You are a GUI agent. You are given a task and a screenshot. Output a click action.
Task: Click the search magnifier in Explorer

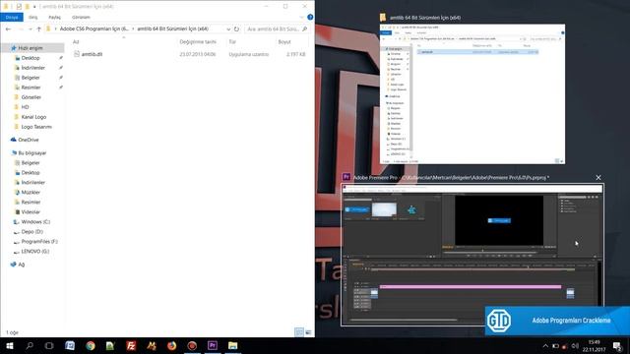point(304,29)
